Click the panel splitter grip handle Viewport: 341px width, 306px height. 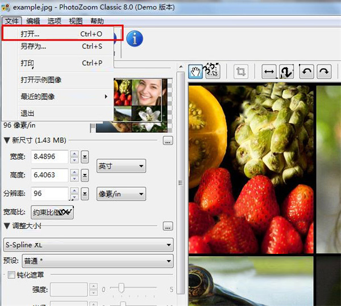(x=181, y=183)
